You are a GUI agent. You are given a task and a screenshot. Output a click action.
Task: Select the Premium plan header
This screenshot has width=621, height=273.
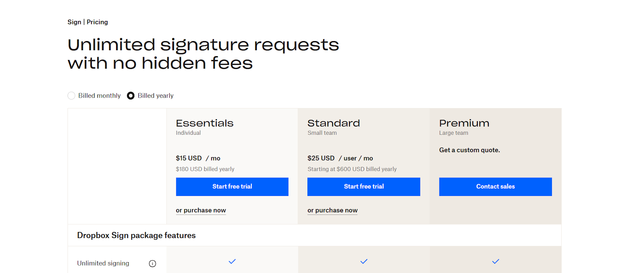pos(464,123)
